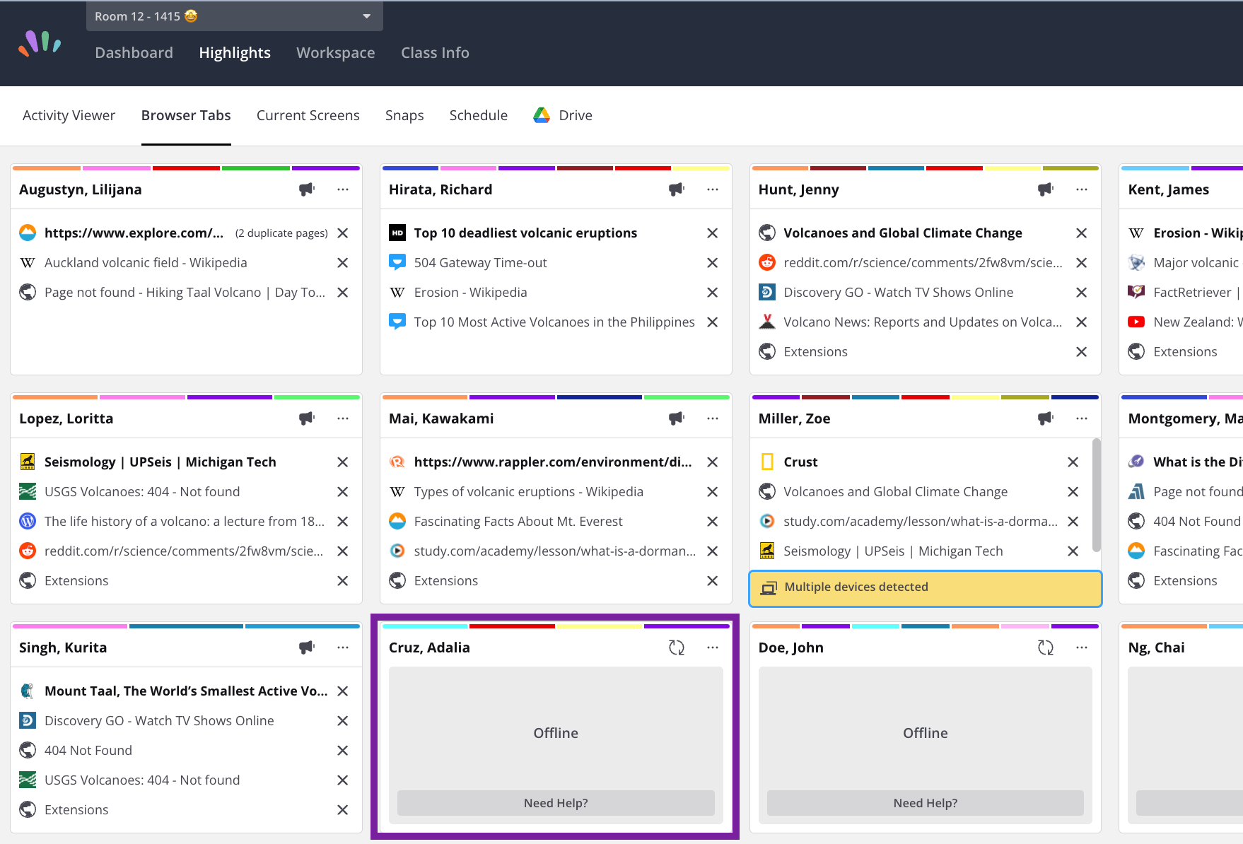Open the Room 12 - 1415 class dropdown
This screenshot has height=844, width=1243.
(x=234, y=16)
